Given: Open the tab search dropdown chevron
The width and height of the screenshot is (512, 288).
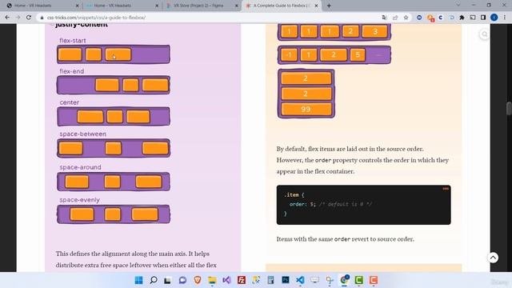Looking at the screenshot, I should point(458,6).
